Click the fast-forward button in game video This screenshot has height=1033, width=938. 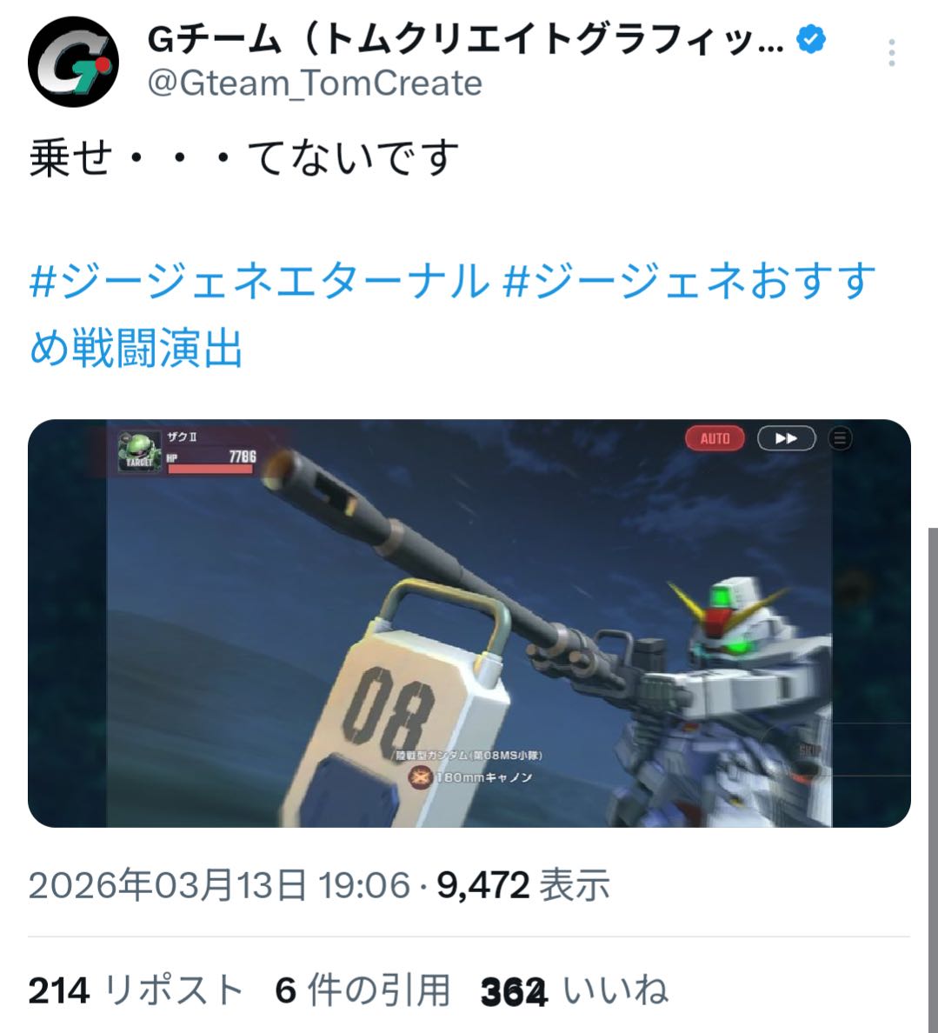[x=787, y=438]
